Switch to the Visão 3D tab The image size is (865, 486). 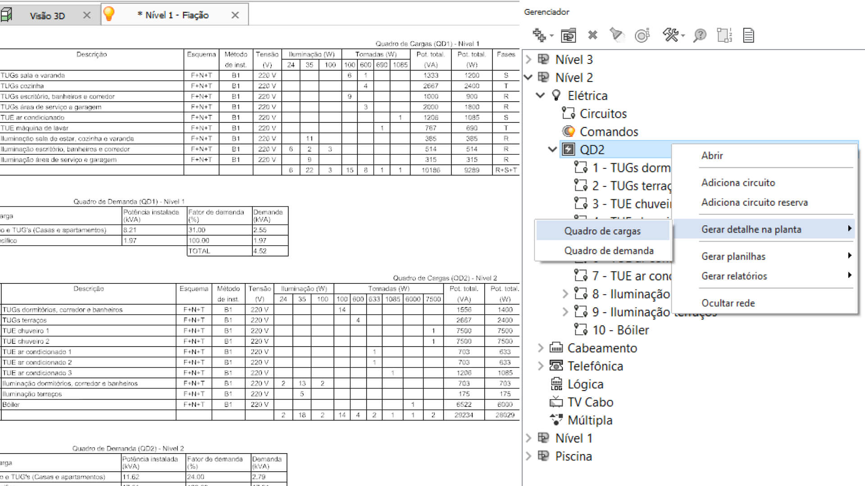[47, 16]
